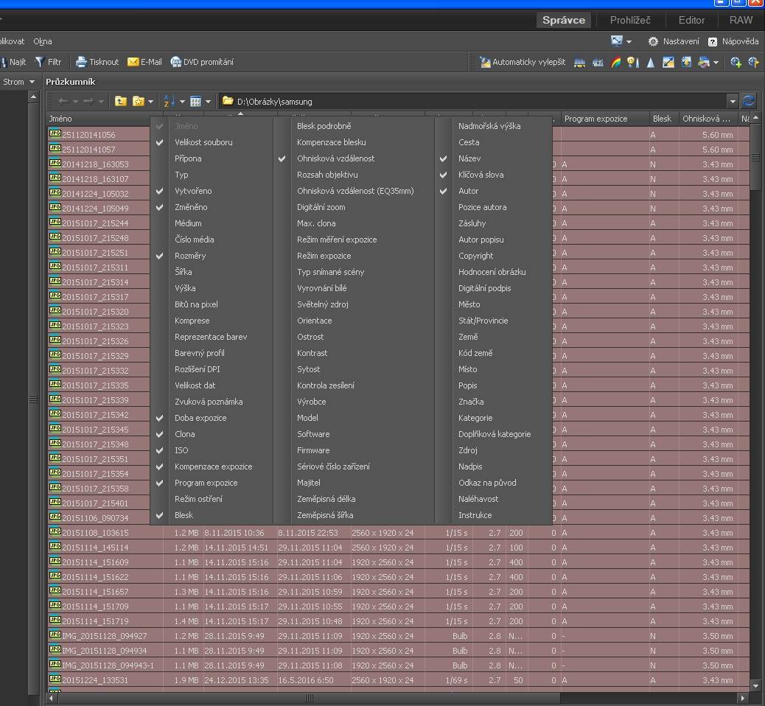The width and height of the screenshot is (765, 706).
Task: Select file 20151114_151719
Action: pos(95,621)
